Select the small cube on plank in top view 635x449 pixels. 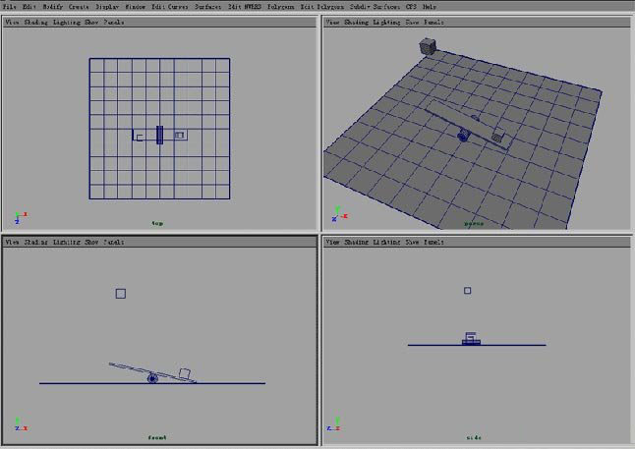(x=180, y=136)
